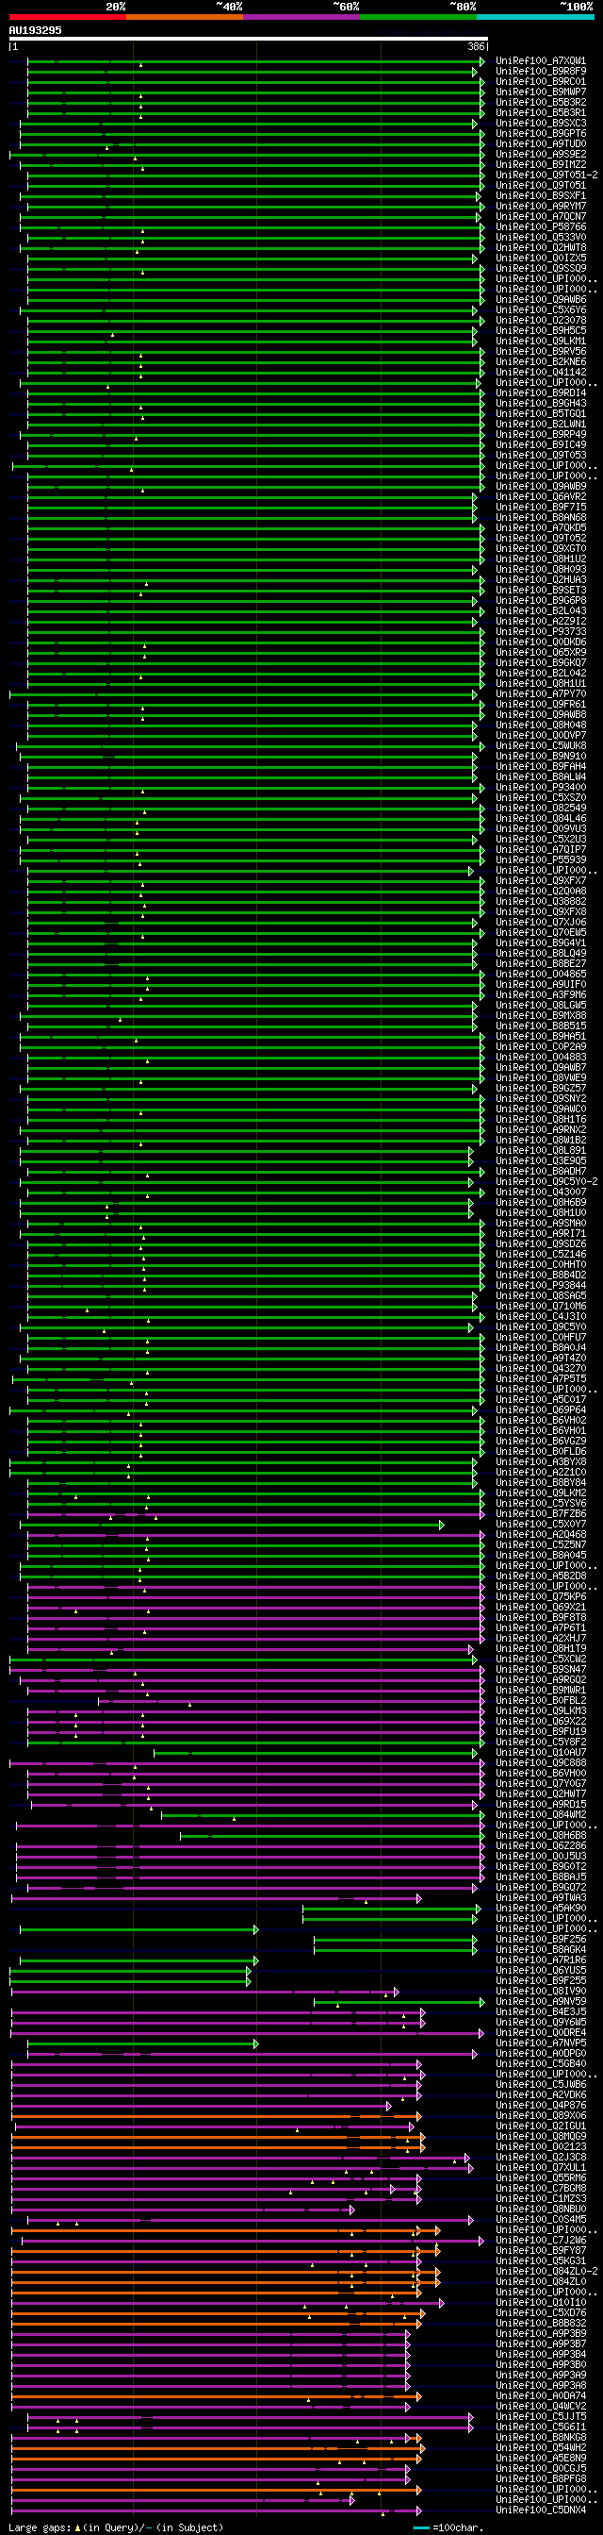The image size is (603, 2535).
Task: Click the UniRef100_A7R1R6 label
Action: 541,1960
